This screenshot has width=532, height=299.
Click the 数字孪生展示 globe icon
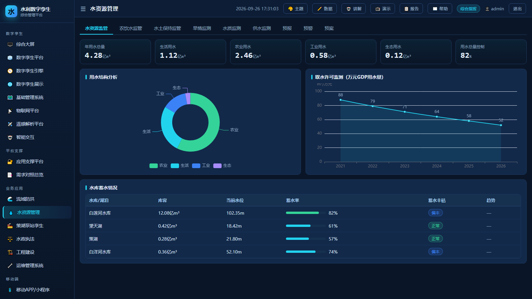click(10, 84)
